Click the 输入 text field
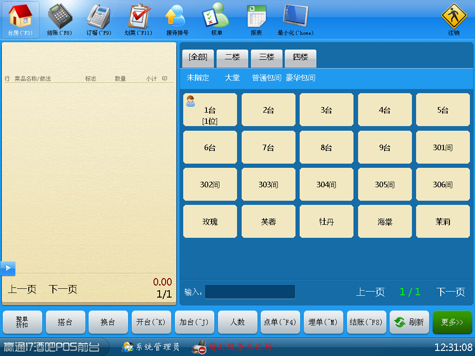The image size is (475, 356). point(250,292)
